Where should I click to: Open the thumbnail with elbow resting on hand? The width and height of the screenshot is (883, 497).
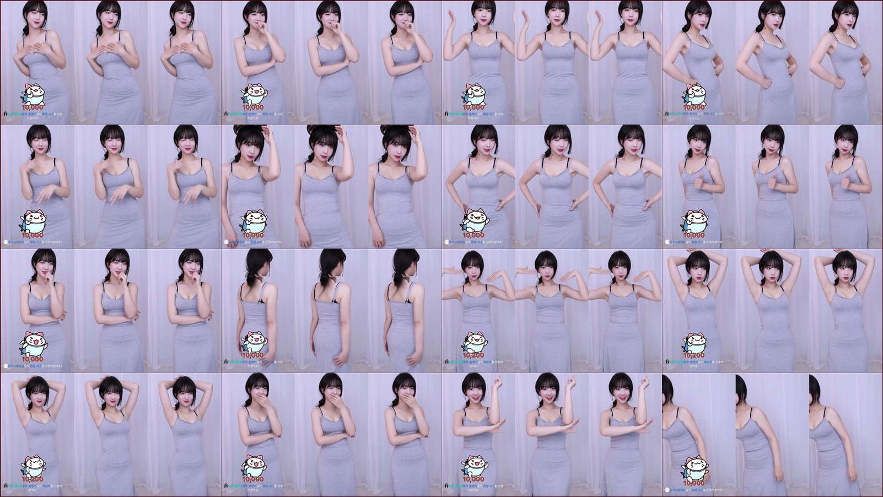point(552,434)
